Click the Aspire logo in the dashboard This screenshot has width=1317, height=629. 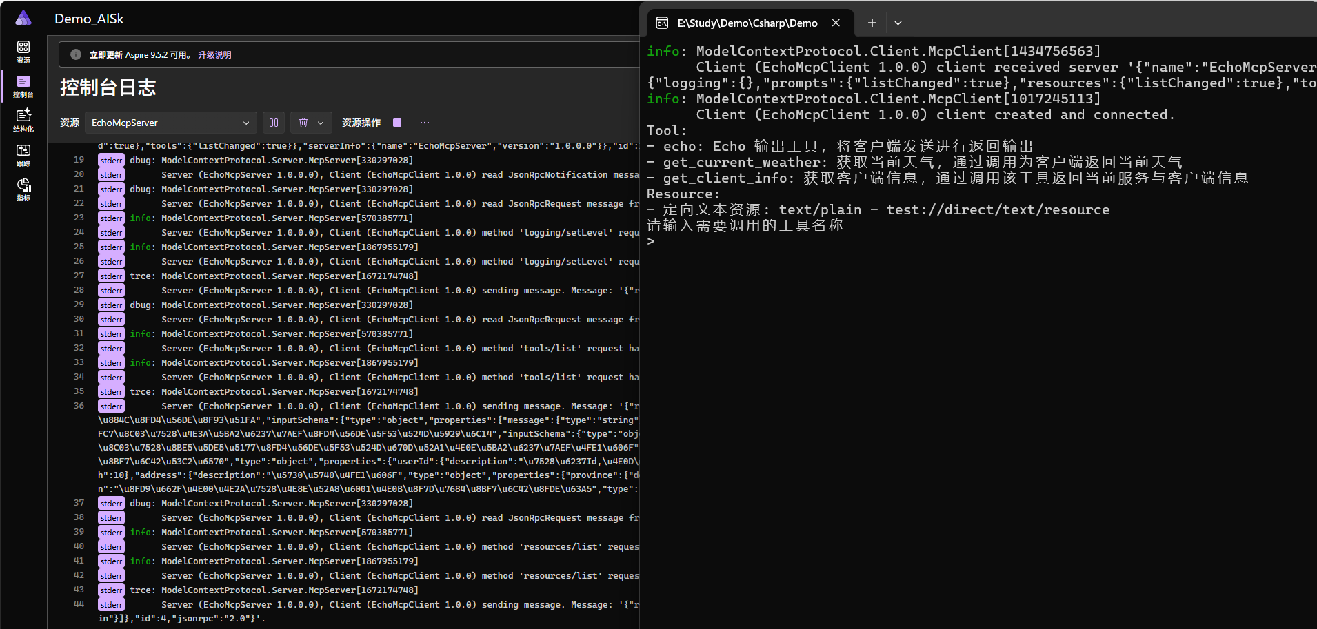coord(23,18)
